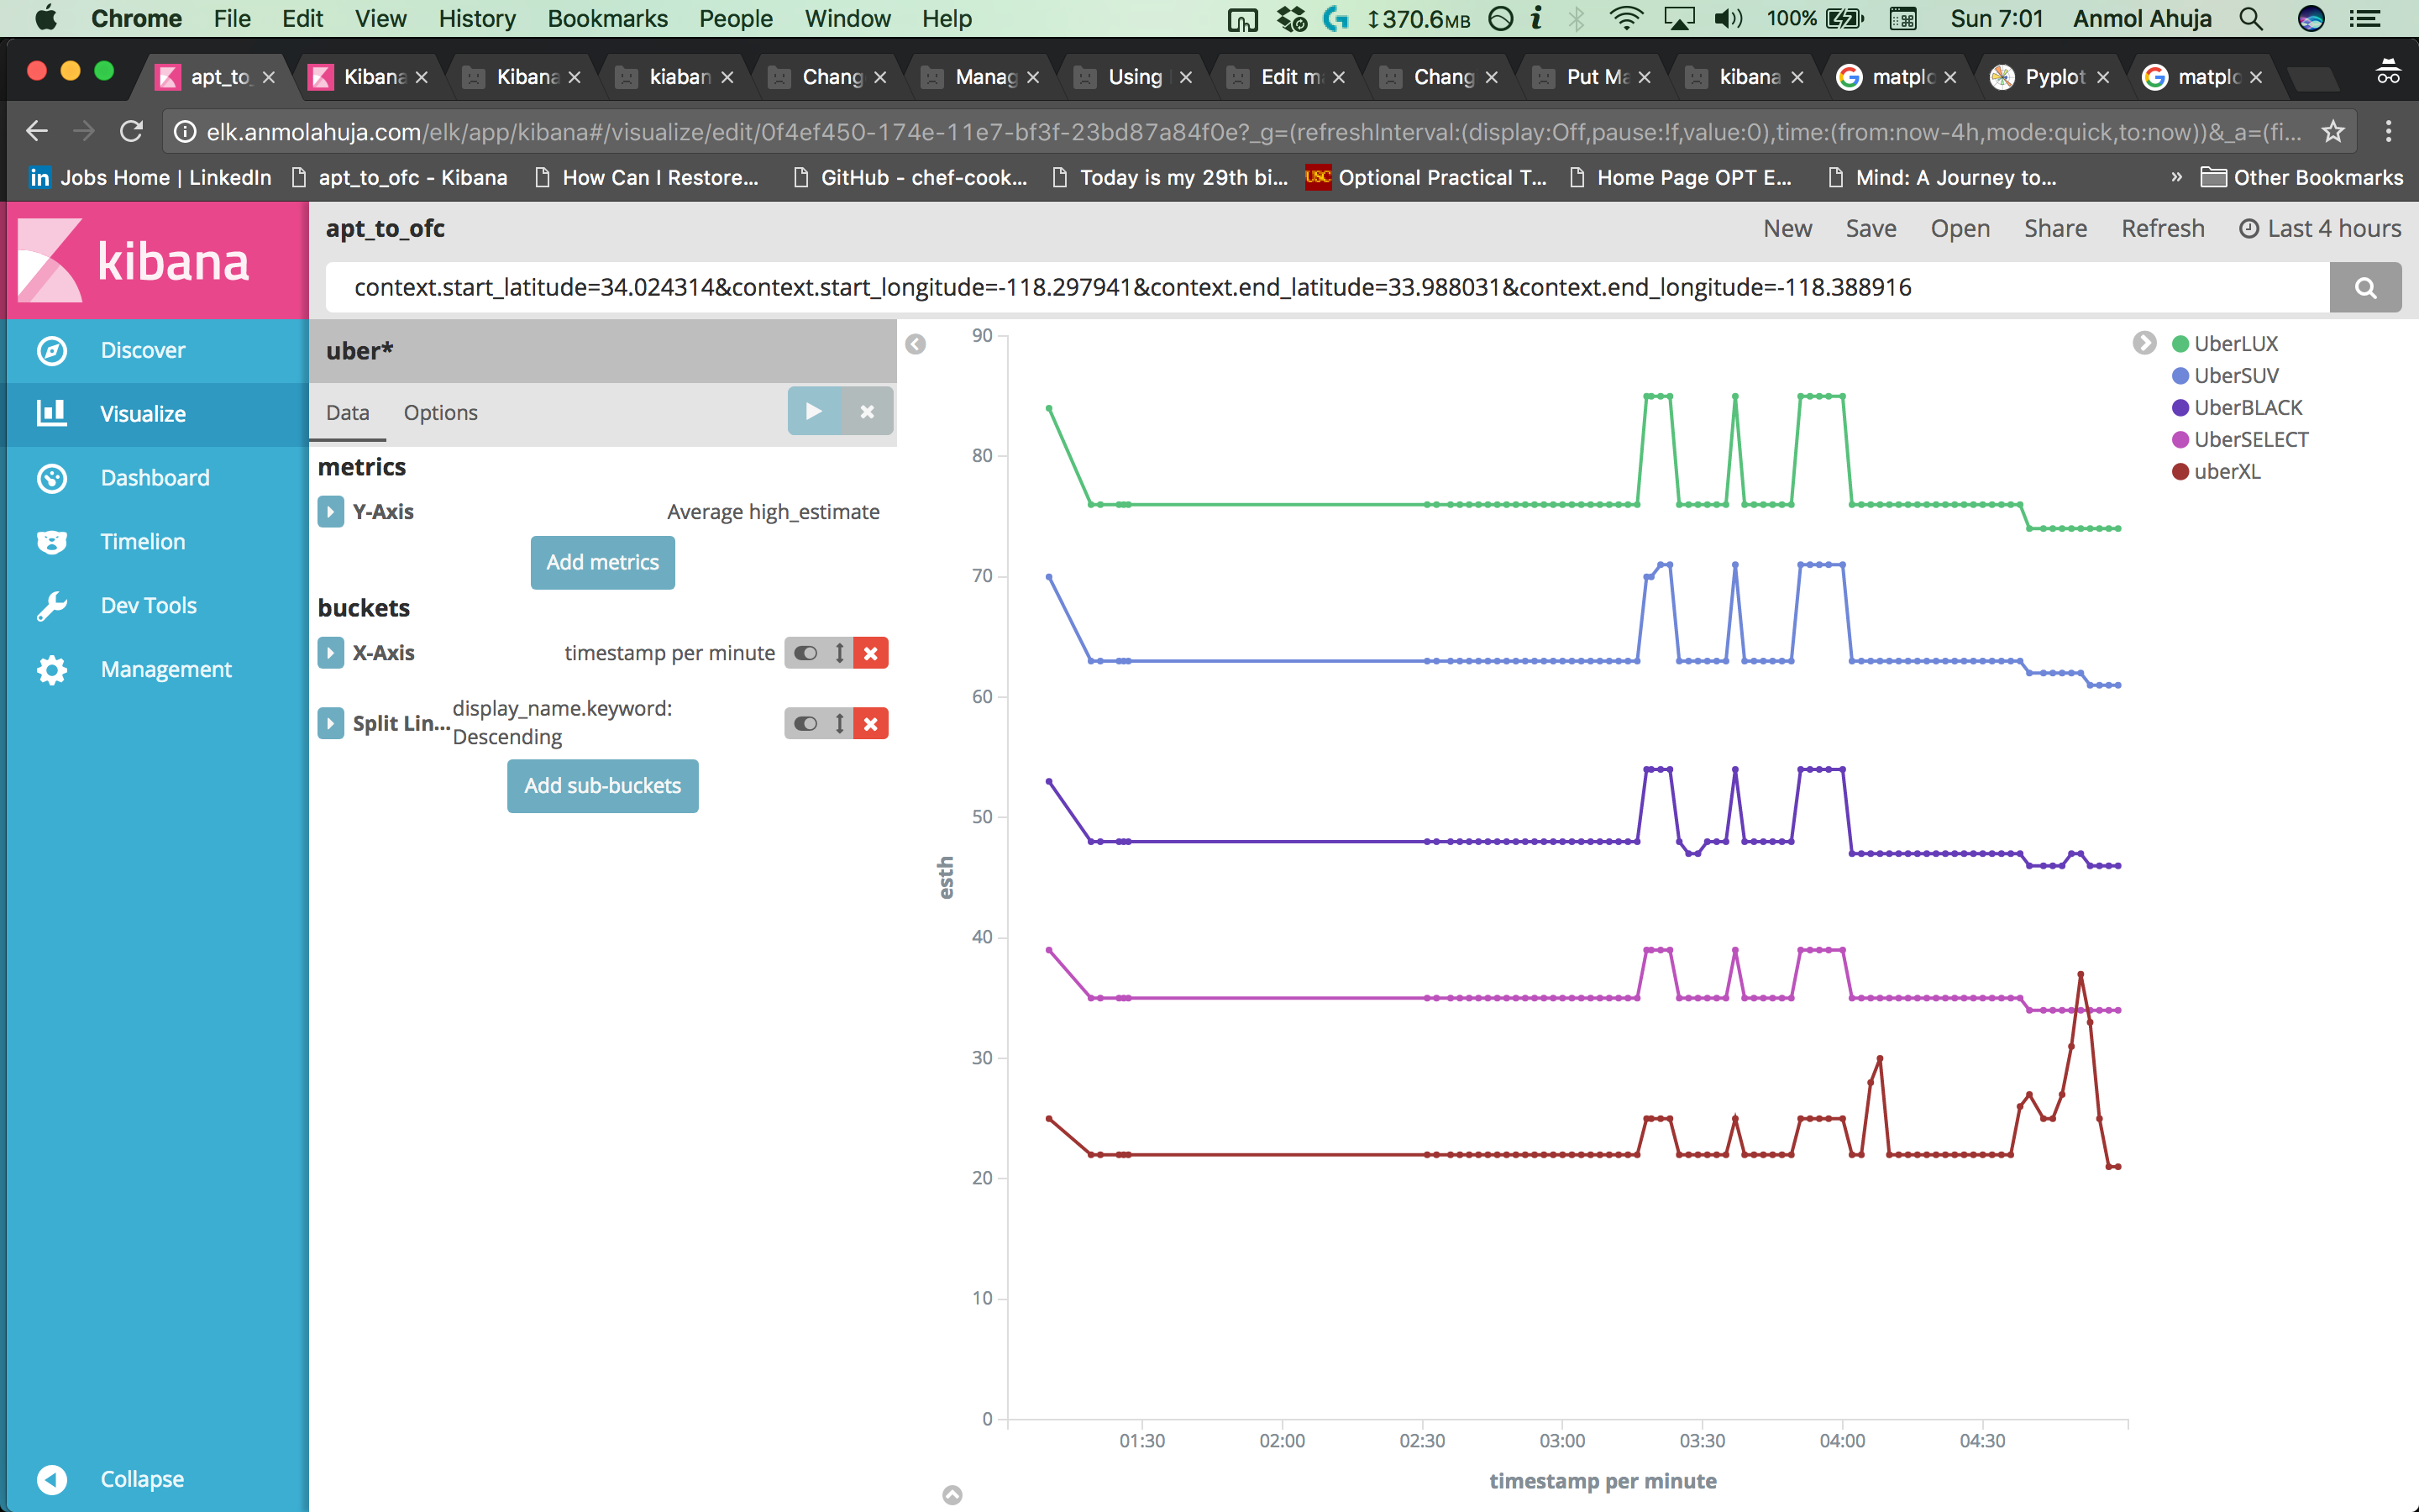Open Dev Tools wrench icon
This screenshot has width=2419, height=1512.
coord(52,606)
